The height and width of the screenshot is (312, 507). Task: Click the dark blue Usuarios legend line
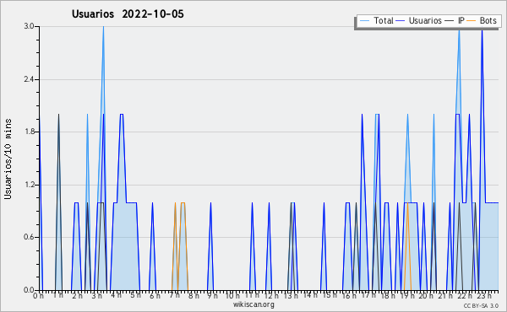[x=401, y=21]
